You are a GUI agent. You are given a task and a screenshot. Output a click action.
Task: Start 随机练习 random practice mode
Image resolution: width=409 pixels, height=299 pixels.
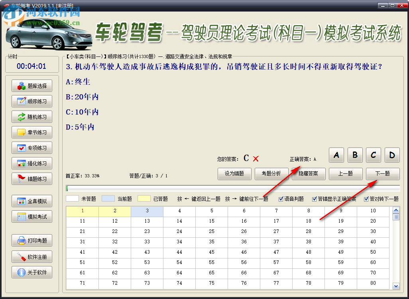click(x=32, y=117)
